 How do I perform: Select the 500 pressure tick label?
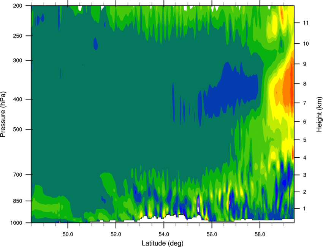[x=17, y=129]
